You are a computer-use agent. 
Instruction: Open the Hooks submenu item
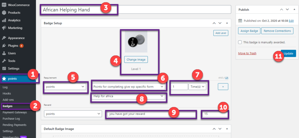tap(6, 93)
